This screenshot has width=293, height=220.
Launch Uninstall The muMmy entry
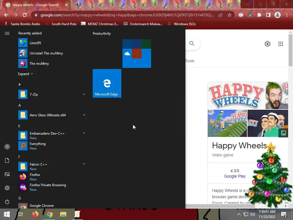click(52, 53)
